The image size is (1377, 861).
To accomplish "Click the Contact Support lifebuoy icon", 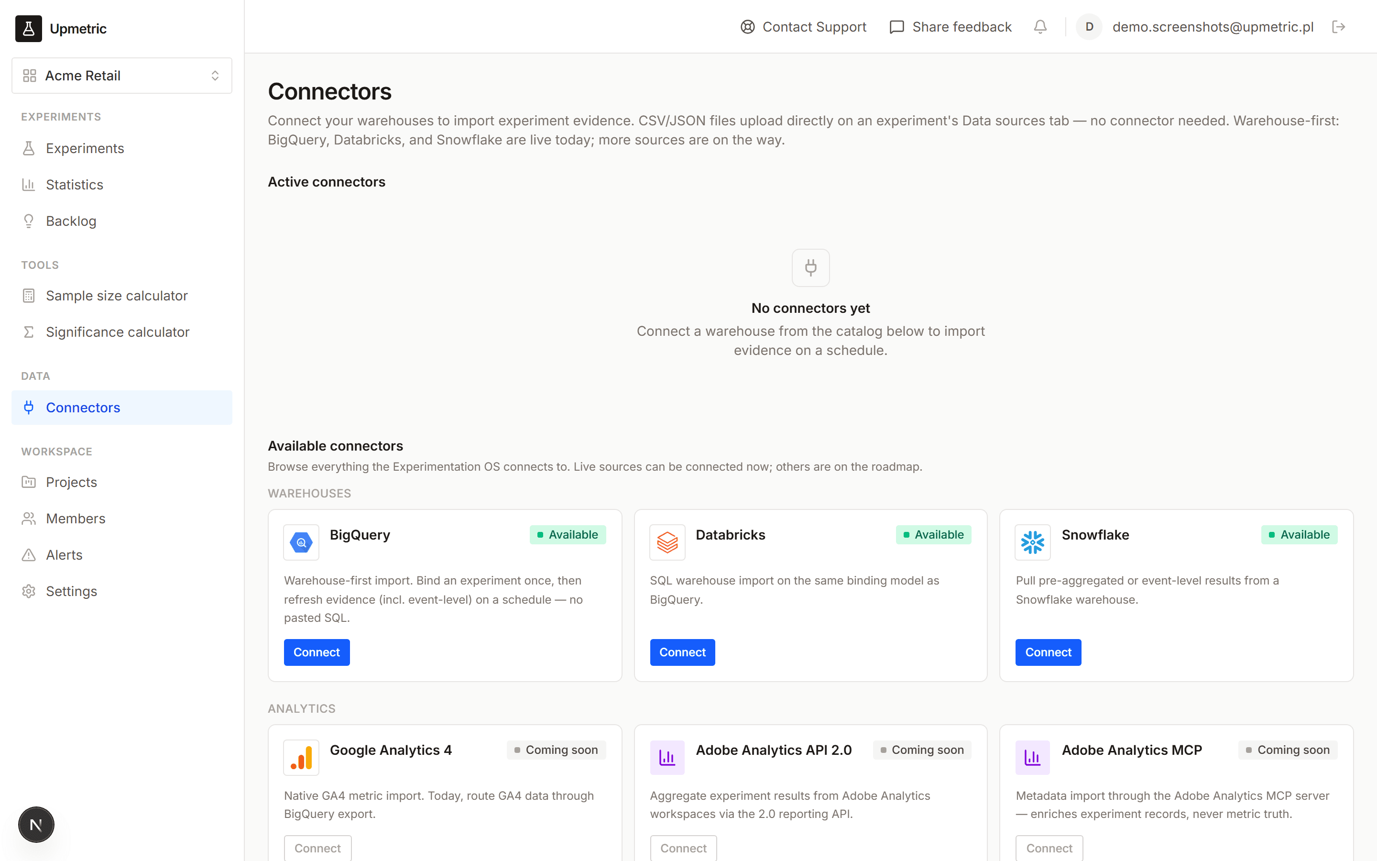I will pos(748,27).
